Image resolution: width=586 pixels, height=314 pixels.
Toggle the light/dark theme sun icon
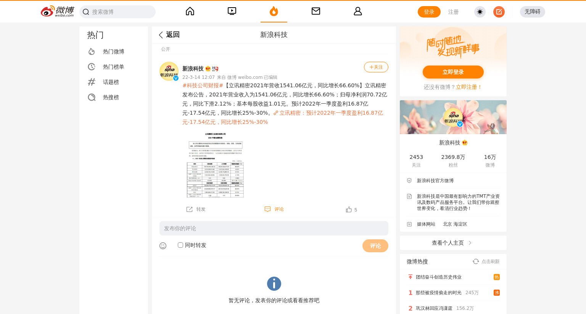tap(480, 12)
